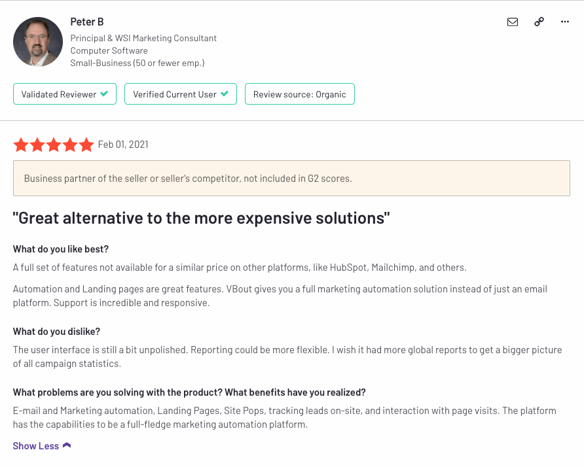This screenshot has height=467, width=584.
Task: Click the Validated Reviewer badge
Action: click(x=65, y=94)
